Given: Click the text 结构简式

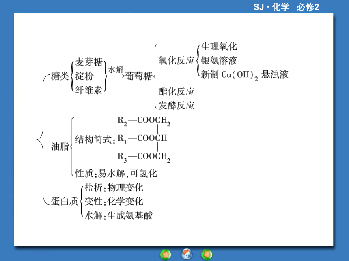Looking at the screenshot, I should pos(93,140).
